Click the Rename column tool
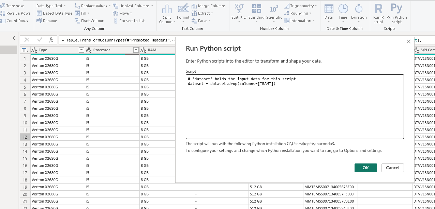Screen dimensions: 435x209 click(x=47, y=21)
